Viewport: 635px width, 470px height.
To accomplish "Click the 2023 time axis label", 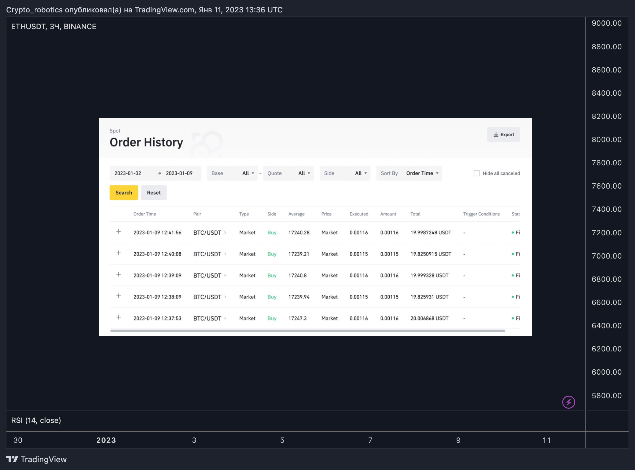I will [x=106, y=440].
